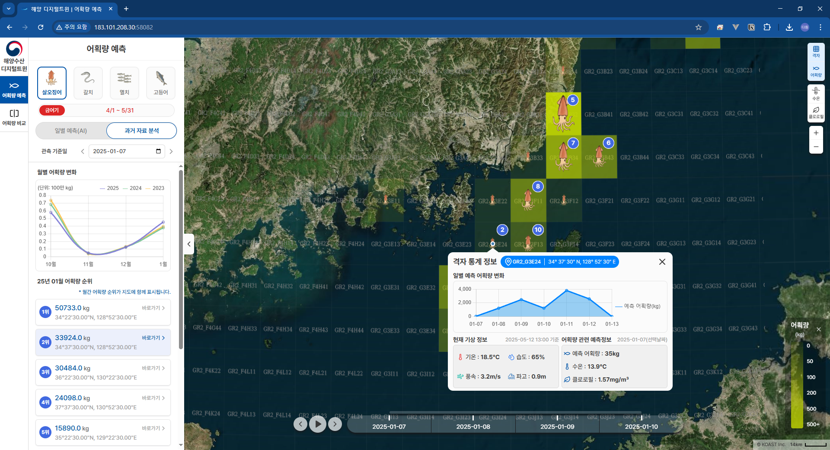Toggle the 2025 series in monthly chart legend
830x450 pixels.
[x=109, y=188]
